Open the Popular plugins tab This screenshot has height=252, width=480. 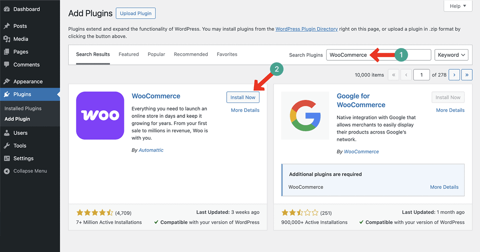coord(156,54)
